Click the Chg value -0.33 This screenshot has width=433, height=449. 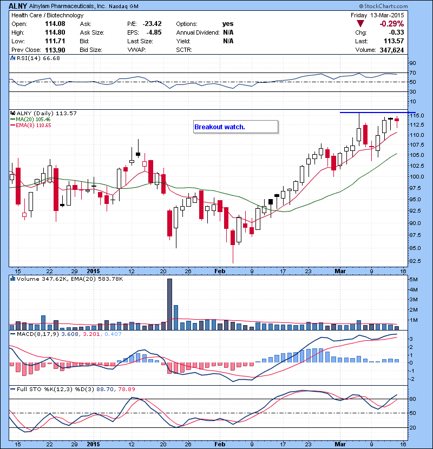click(x=396, y=32)
